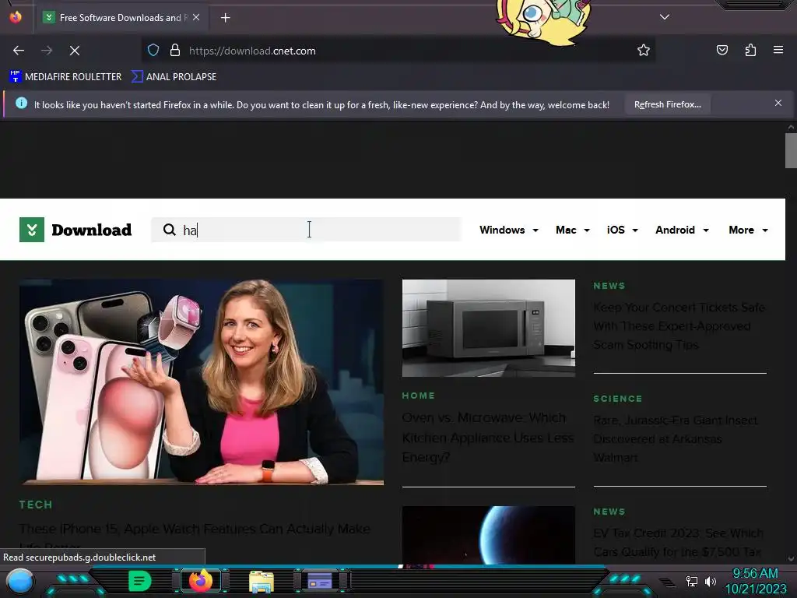List all tabs with the chevron
This screenshot has width=797, height=598.
click(x=665, y=17)
